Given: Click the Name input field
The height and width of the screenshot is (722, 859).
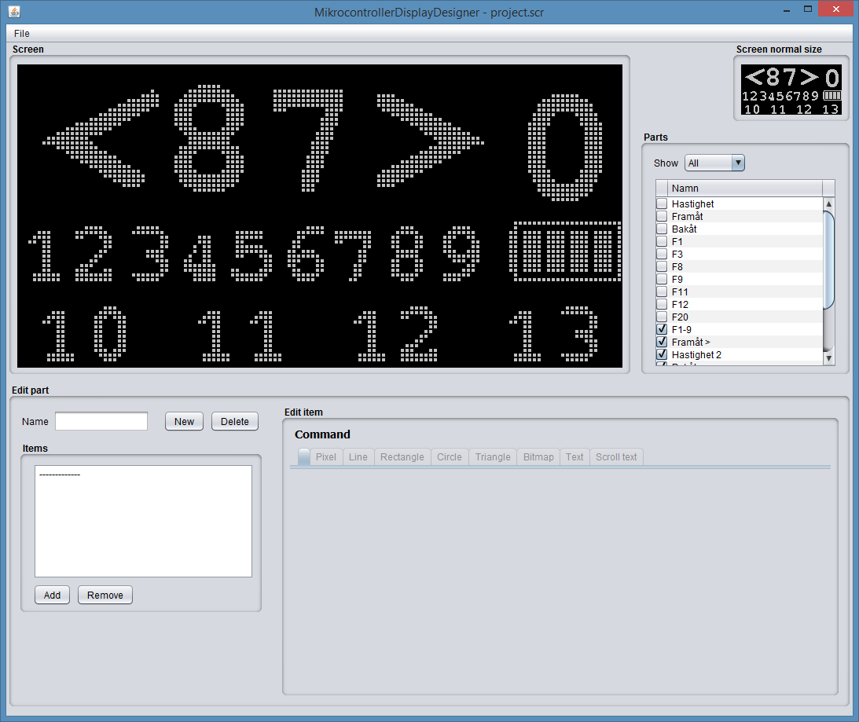Looking at the screenshot, I should point(101,421).
